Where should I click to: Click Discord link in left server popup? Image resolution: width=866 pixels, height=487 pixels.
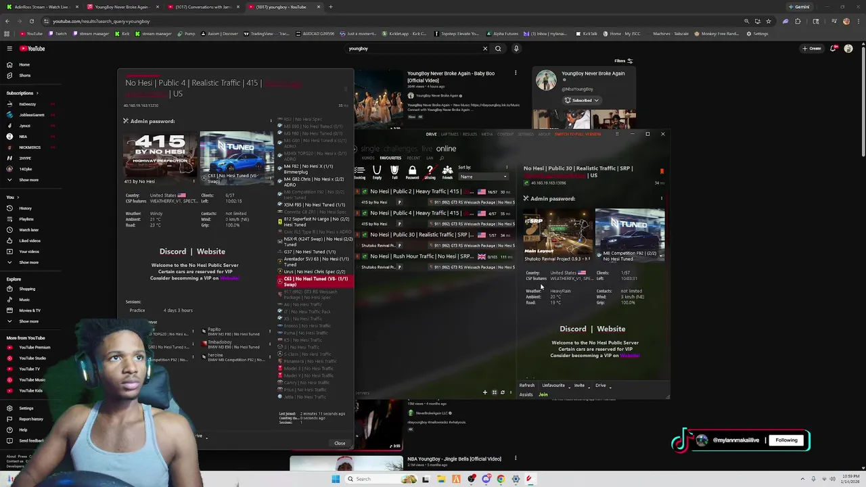tap(173, 252)
